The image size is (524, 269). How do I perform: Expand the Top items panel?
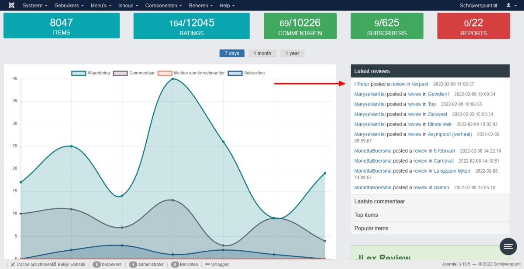430,215
